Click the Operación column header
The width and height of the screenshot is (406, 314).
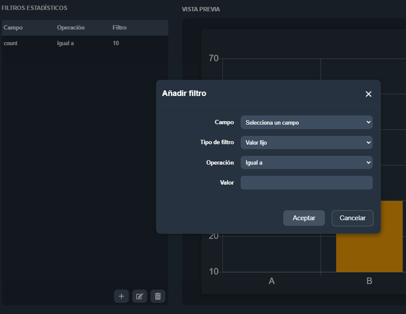click(x=71, y=28)
